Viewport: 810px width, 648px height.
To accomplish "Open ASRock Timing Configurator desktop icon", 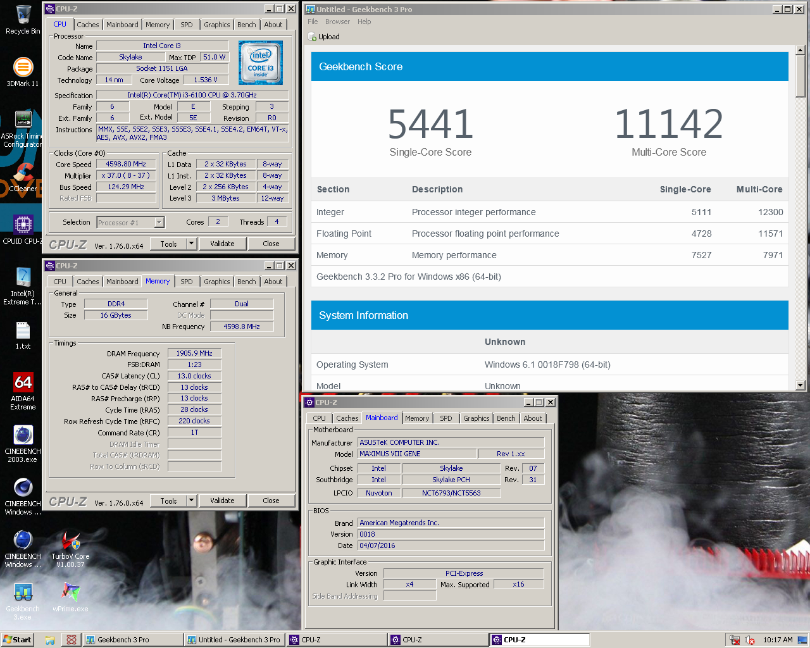I will (23, 130).
